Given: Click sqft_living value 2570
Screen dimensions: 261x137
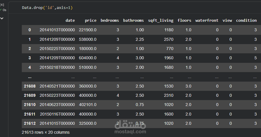Looking at the screenshot, I should [169, 39].
